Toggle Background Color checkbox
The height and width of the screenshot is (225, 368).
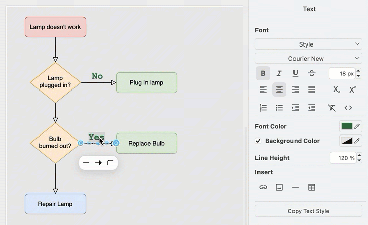click(258, 141)
